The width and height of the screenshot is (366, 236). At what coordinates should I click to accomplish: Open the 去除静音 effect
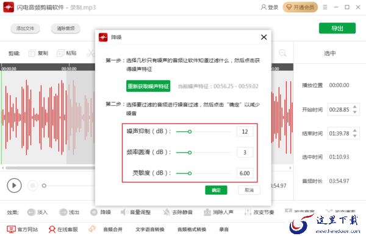(x=178, y=212)
